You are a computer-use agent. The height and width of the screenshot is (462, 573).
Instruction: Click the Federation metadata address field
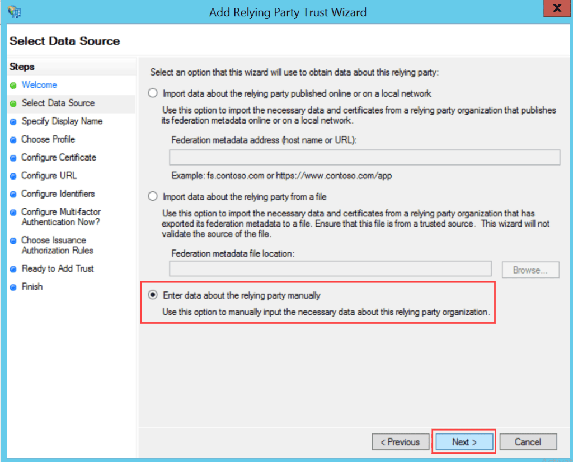pyautogui.click(x=364, y=157)
